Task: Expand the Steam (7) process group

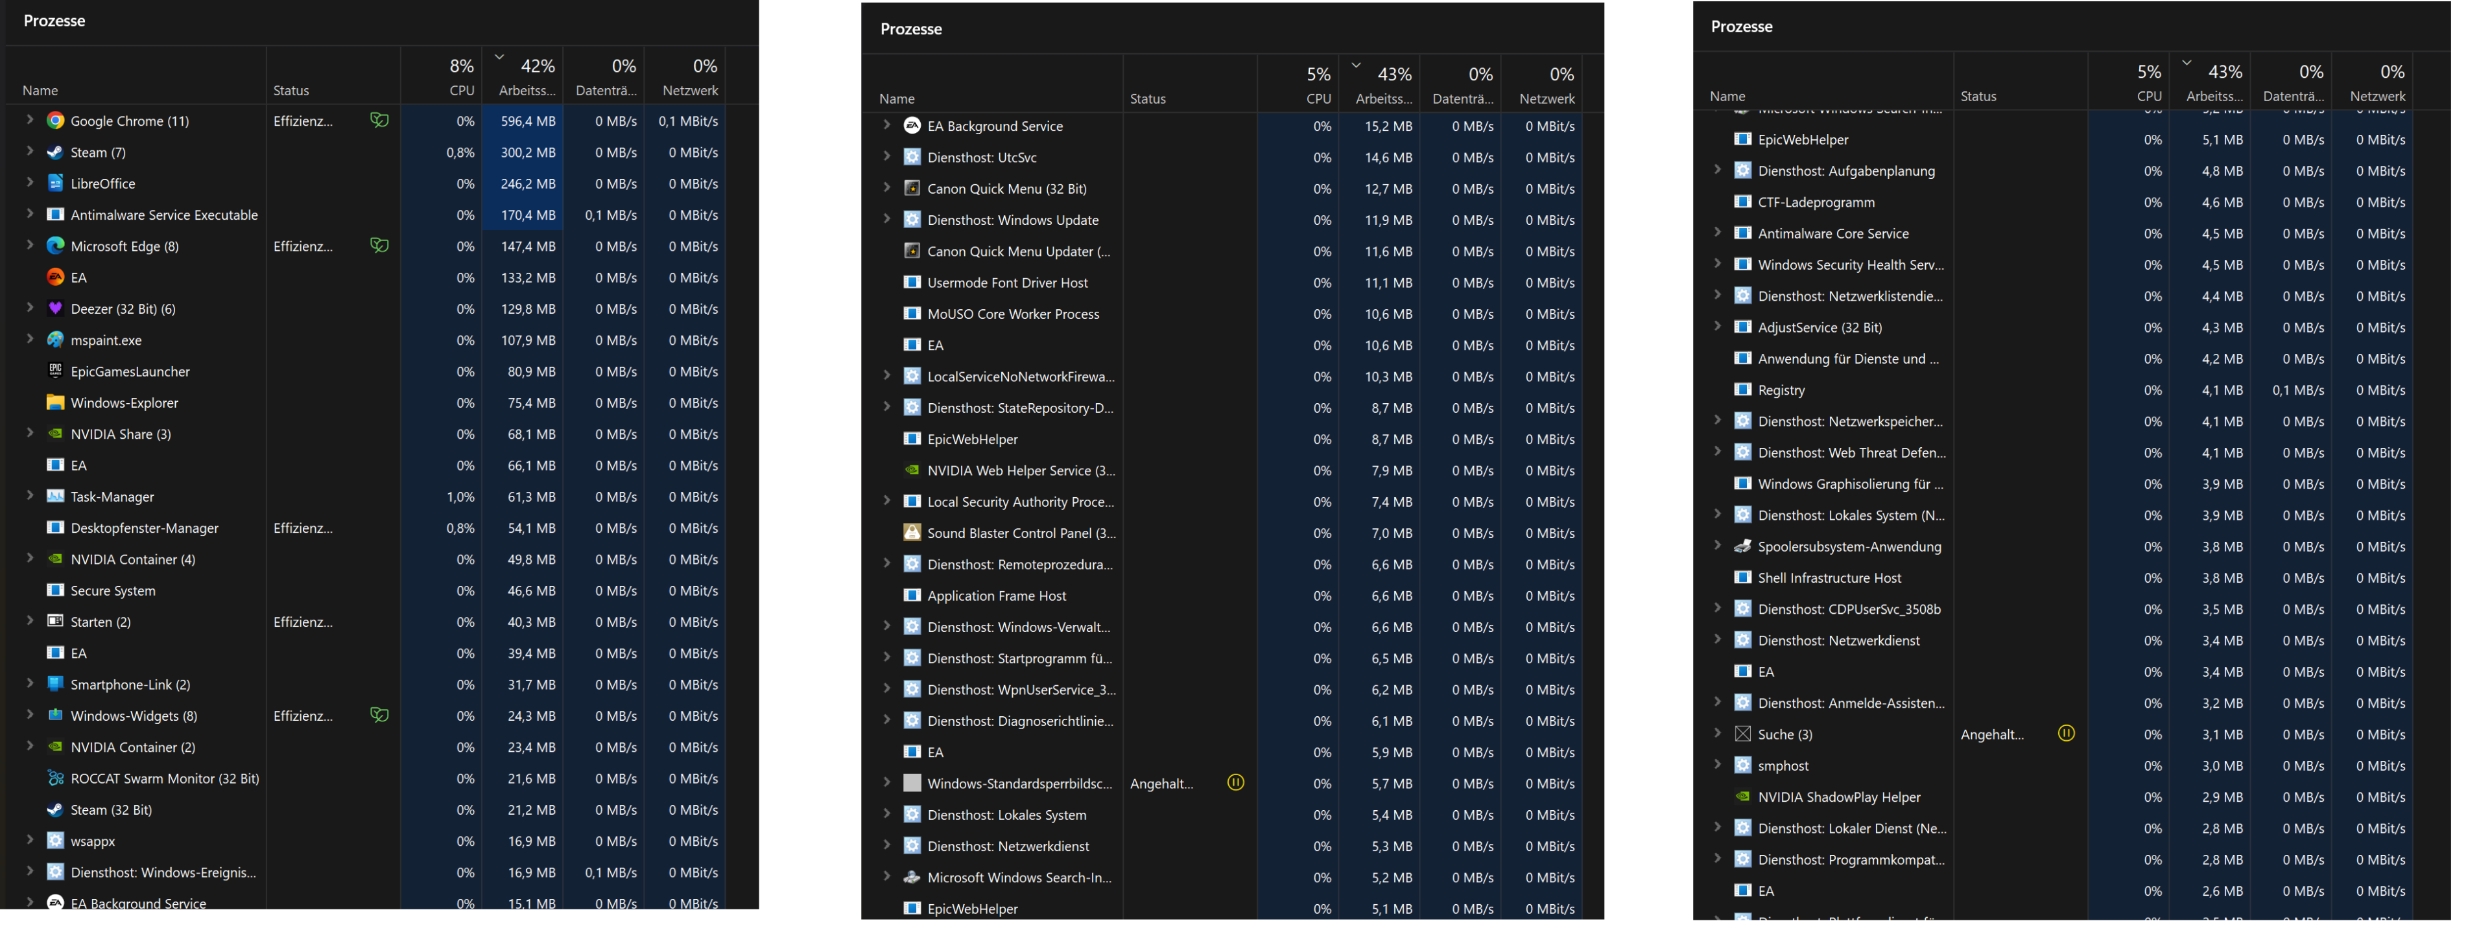Action: (x=29, y=152)
